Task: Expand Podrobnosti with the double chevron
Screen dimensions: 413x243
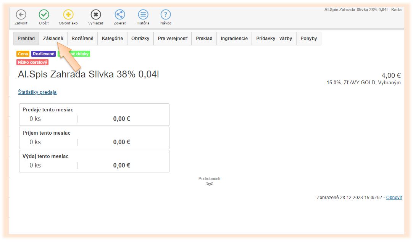Action: (209, 183)
